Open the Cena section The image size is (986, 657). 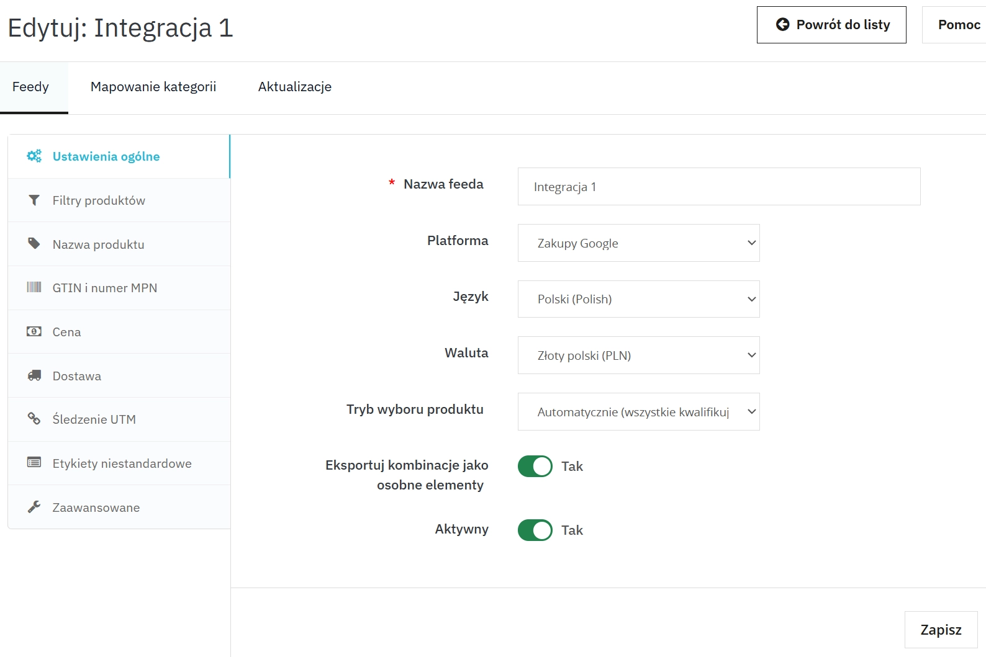point(119,332)
